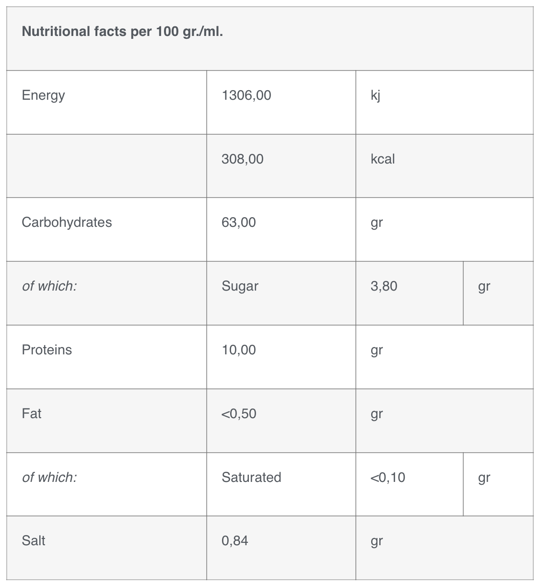Click the Salt row label

tap(34, 541)
